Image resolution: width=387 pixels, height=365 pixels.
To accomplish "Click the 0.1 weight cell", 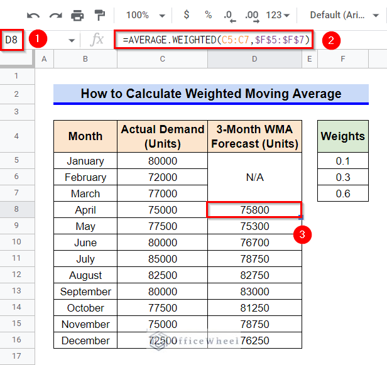I will pyautogui.click(x=343, y=161).
